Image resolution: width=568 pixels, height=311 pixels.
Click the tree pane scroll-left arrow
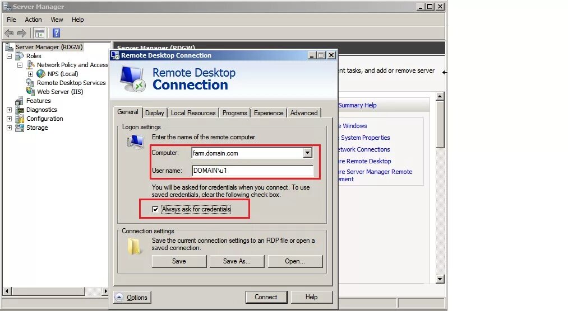7,291
